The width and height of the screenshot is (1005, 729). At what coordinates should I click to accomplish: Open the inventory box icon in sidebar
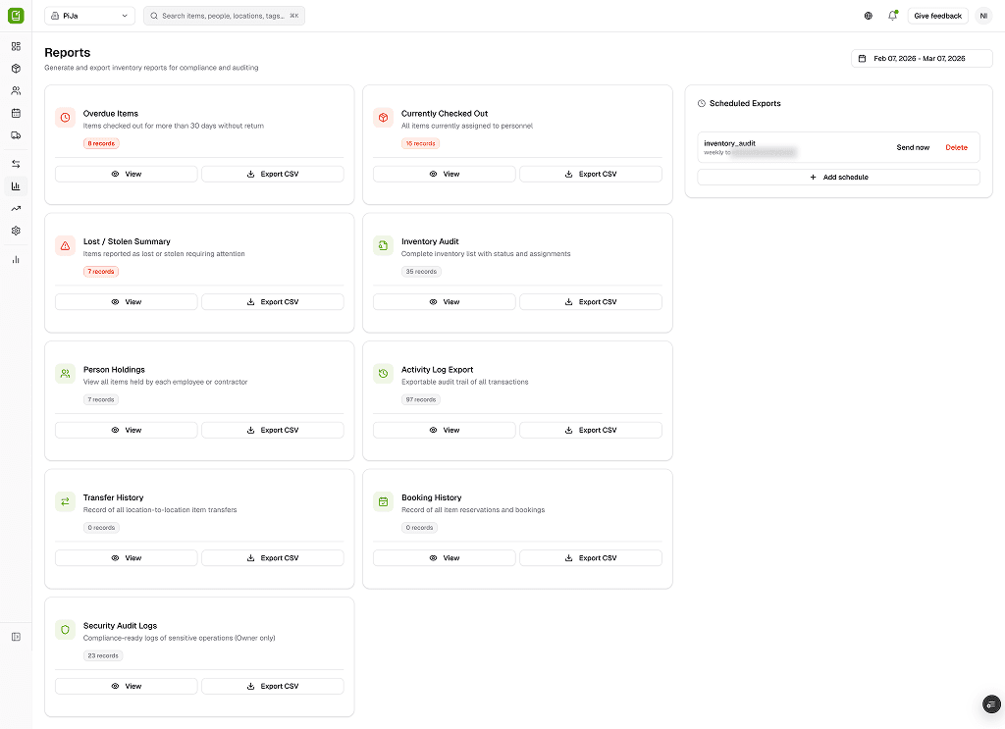(16, 69)
